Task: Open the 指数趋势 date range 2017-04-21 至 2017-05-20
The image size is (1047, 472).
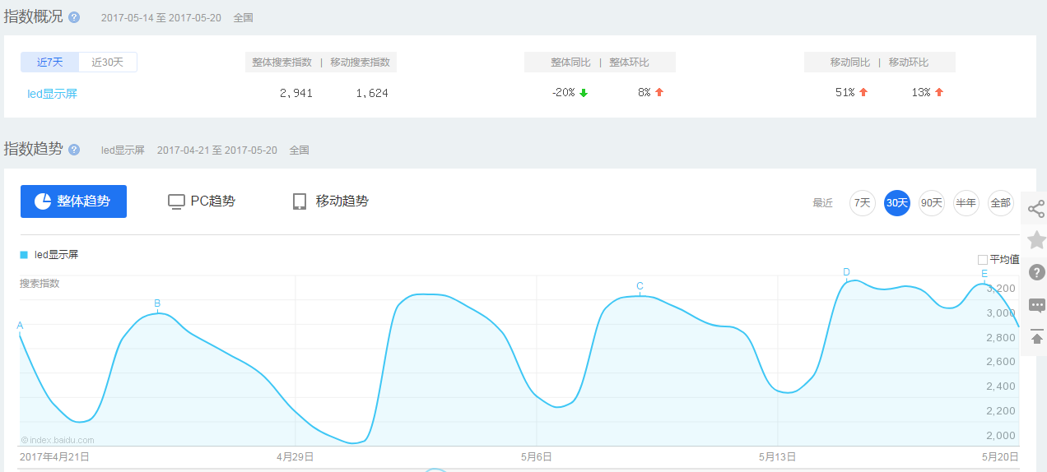Action: pyautogui.click(x=217, y=150)
